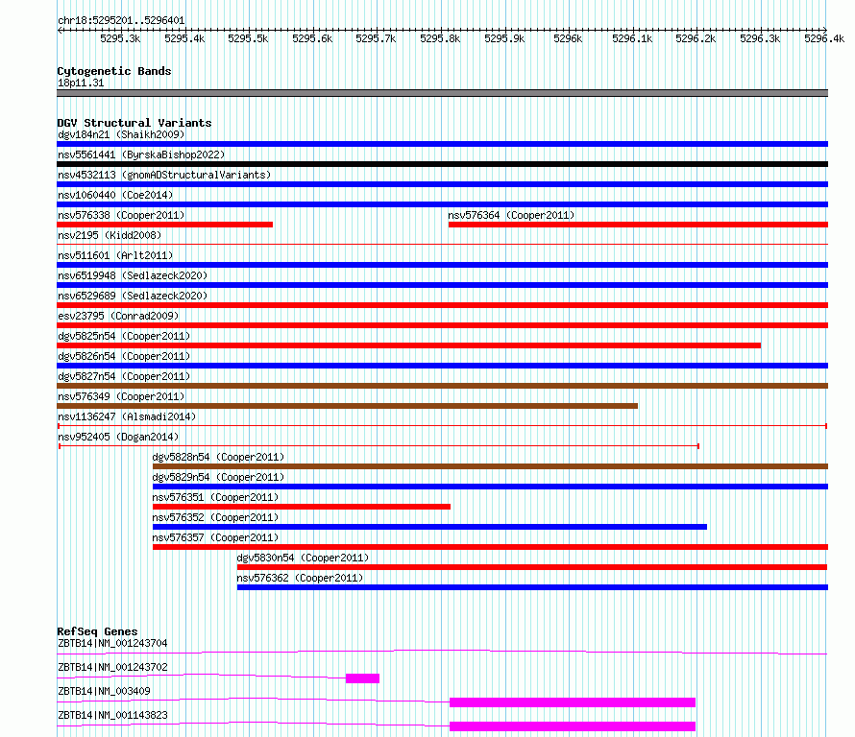The image size is (855, 737).
Task: Click the ZBTB14|NM_001243704 gene label
Action: pyautogui.click(x=112, y=643)
